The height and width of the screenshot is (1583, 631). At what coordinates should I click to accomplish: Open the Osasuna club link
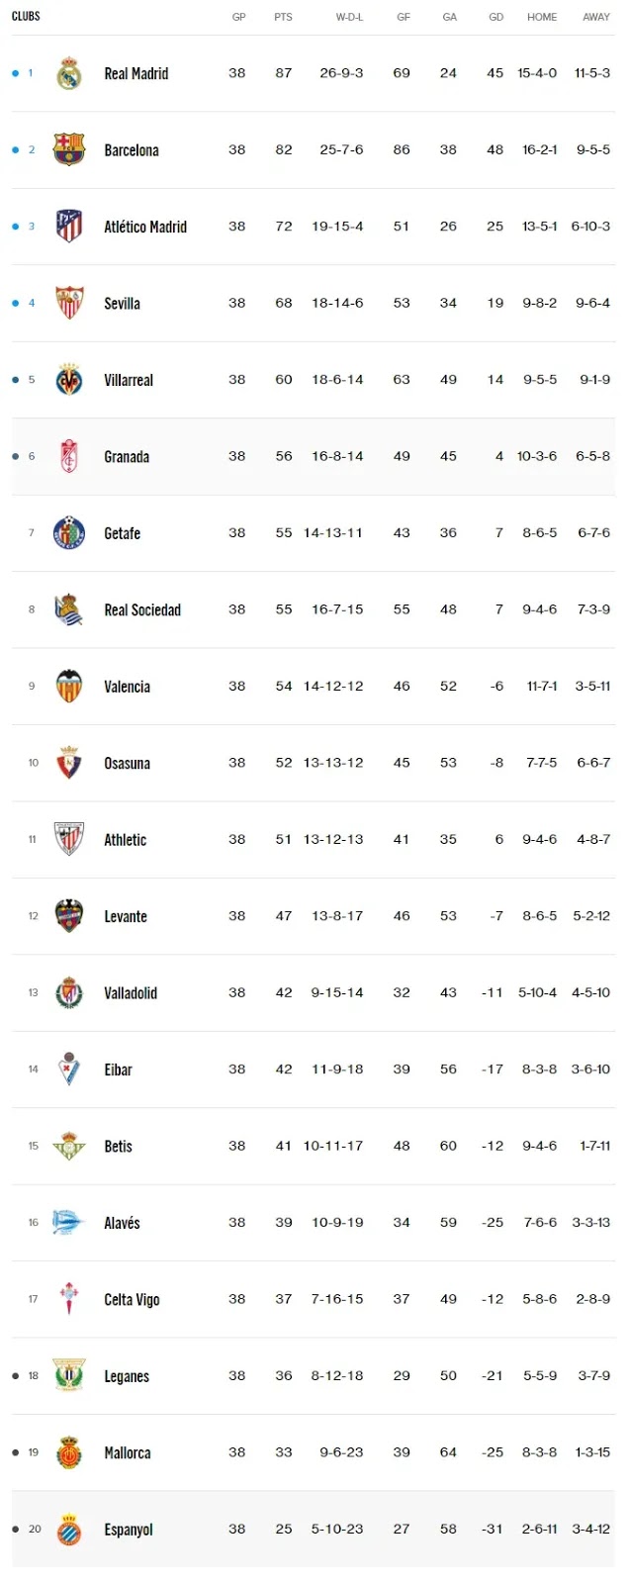click(127, 763)
